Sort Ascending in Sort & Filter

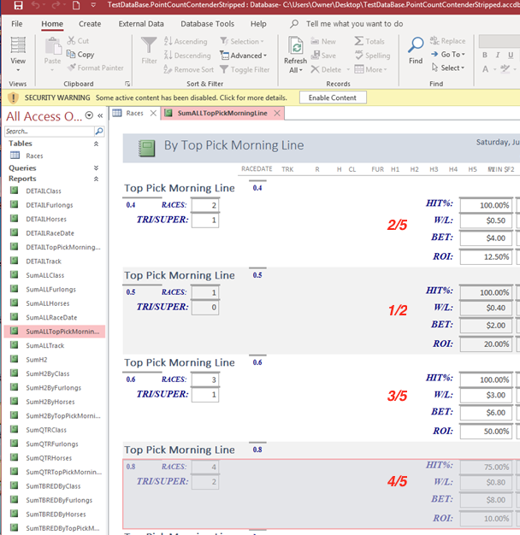[x=186, y=42]
